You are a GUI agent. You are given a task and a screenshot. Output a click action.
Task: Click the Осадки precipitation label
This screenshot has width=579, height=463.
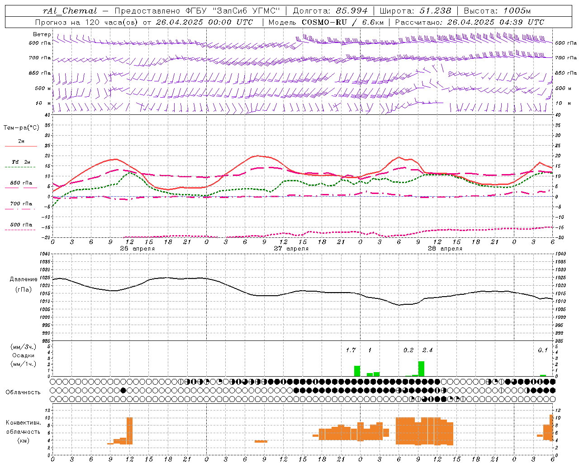click(x=24, y=355)
